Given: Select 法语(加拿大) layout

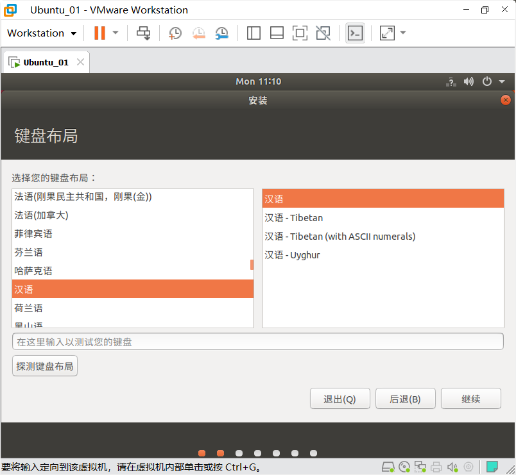Looking at the screenshot, I should coord(133,215).
